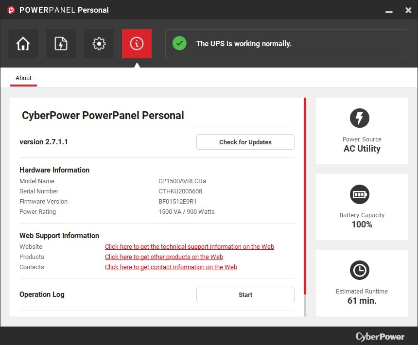Click the PowerPanel logo in title bar

click(x=11, y=10)
